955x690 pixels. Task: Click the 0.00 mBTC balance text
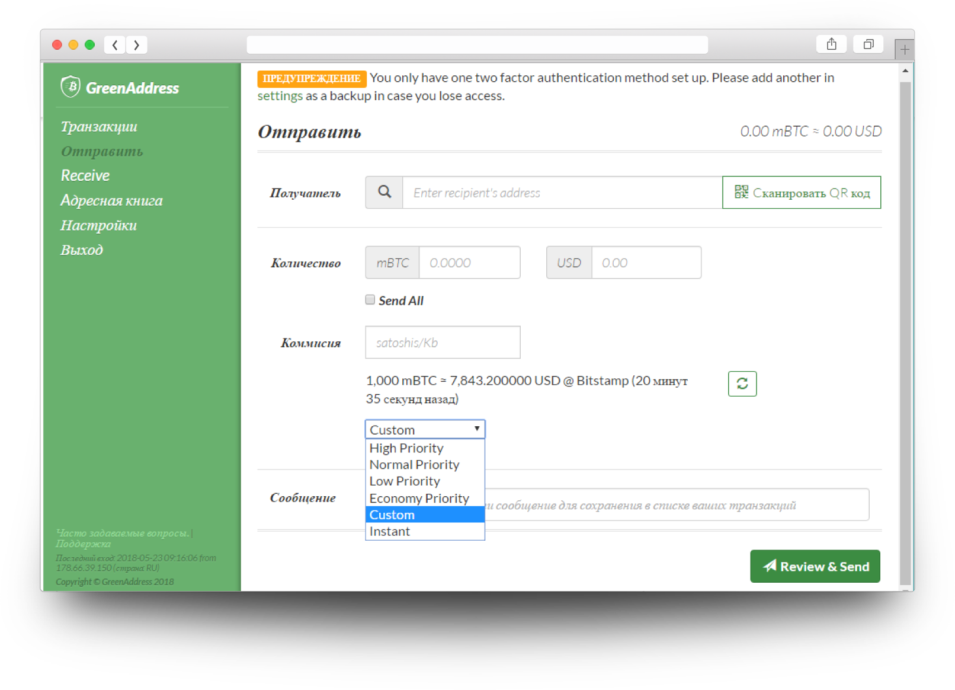point(811,131)
